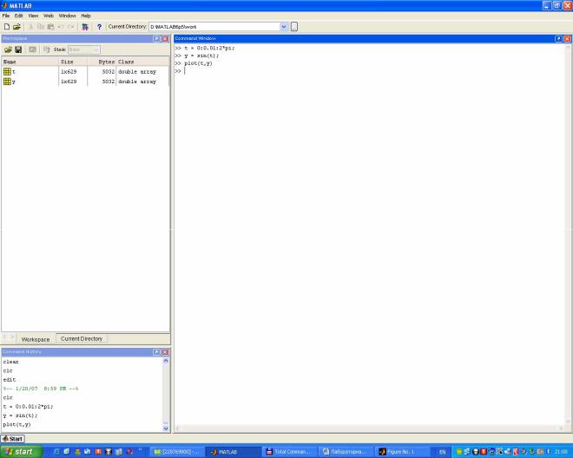This screenshot has width=573, height=458.
Task: Switch to the Current Directory tab
Action: [82, 338]
